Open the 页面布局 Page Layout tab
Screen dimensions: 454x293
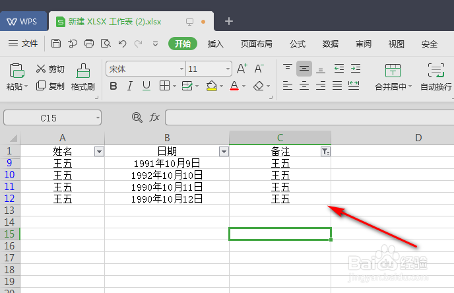(257, 44)
